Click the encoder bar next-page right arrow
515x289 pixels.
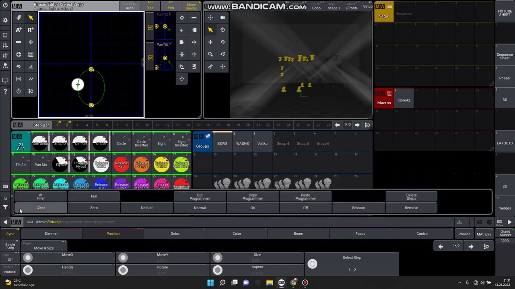coord(471,246)
